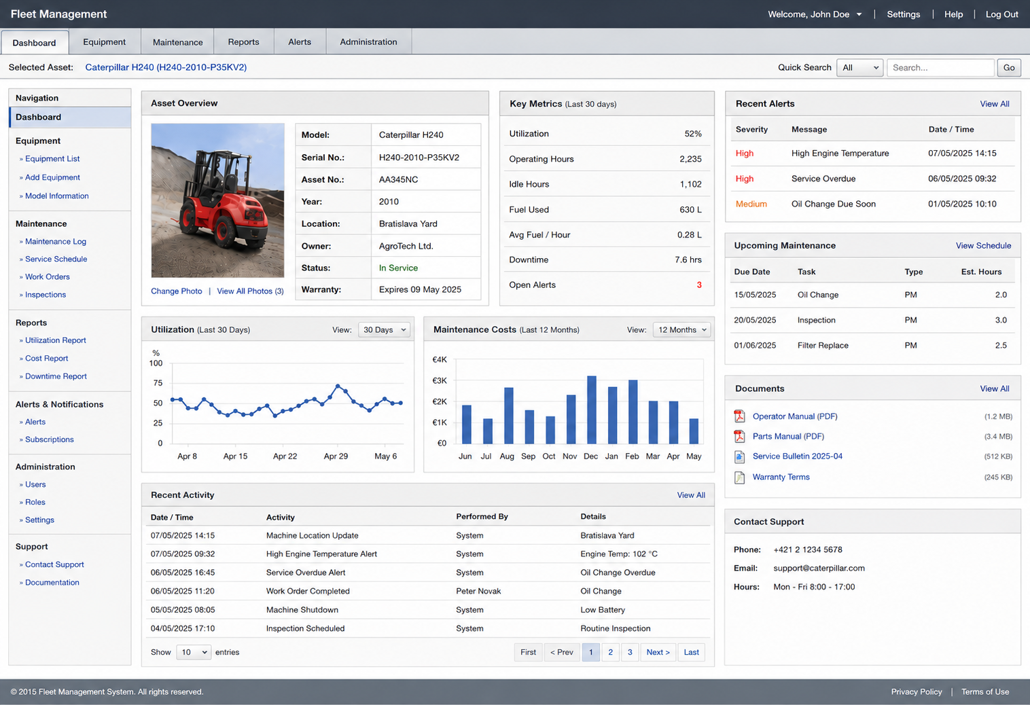1030x705 pixels.
Task: Change the Utilization view range dropdown
Action: 384,329
